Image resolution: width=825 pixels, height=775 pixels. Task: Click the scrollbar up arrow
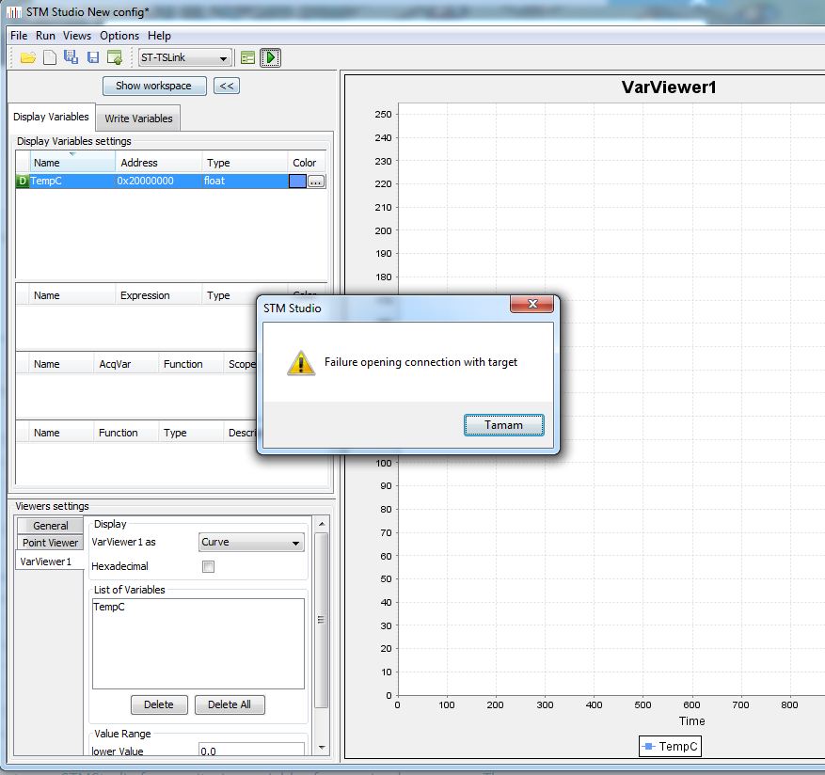322,524
